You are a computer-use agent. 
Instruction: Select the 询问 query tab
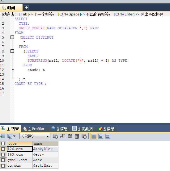click(11, 8)
